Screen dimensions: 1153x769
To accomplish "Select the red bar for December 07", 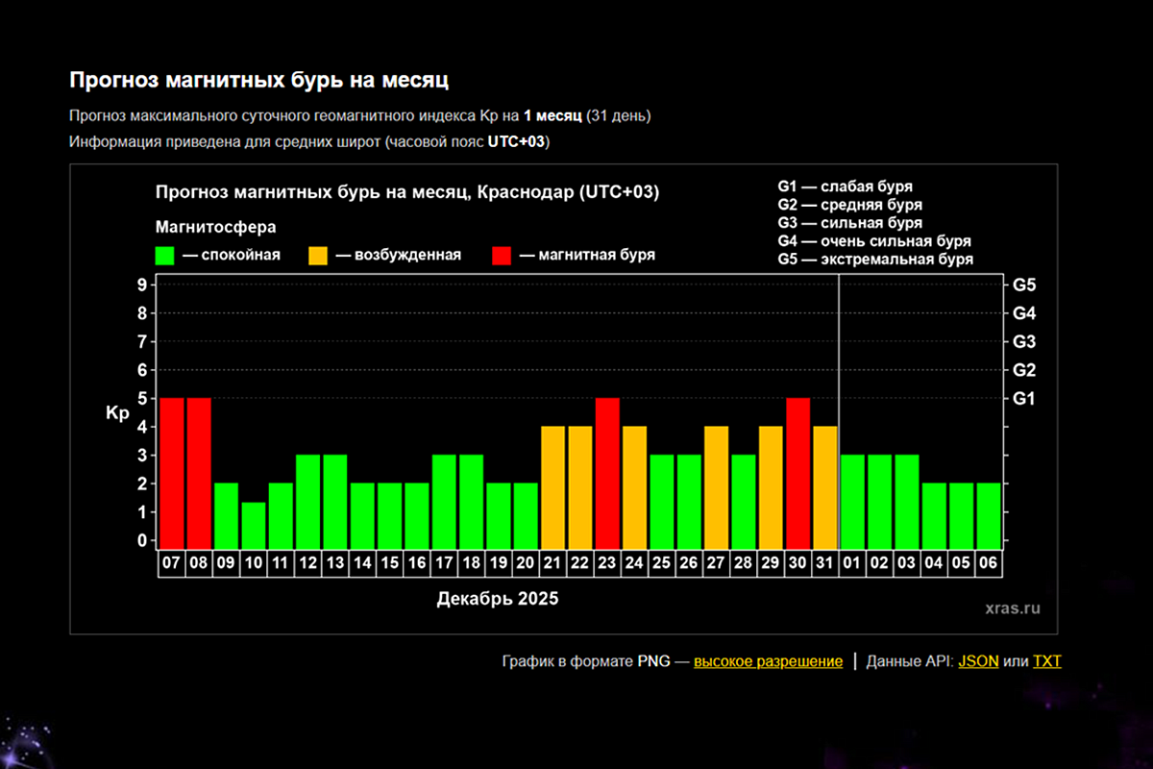I will click(171, 473).
